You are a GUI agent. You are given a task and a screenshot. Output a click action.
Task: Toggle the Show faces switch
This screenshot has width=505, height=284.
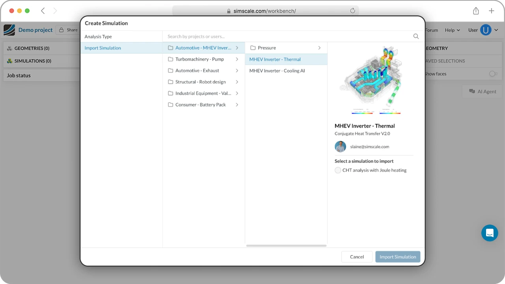tap(493, 74)
